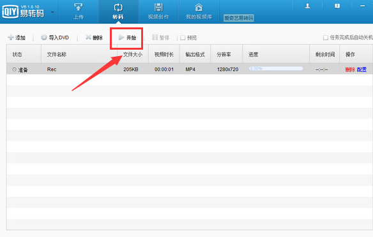Start transcoding with 开始 button
Viewport: 373px width, 237px height.
127,38
